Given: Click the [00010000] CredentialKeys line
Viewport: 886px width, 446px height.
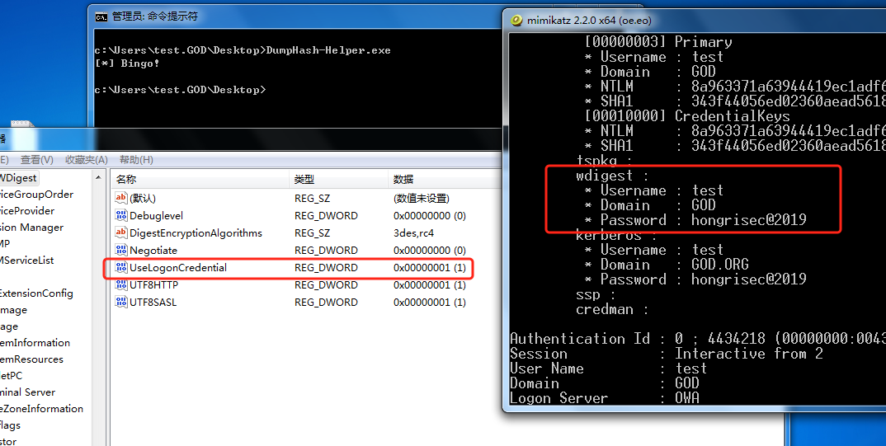Looking at the screenshot, I should coord(687,116).
